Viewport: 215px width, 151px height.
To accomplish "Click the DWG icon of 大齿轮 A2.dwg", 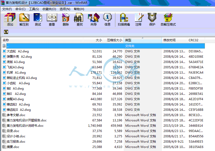I will [x=4, y=51].
